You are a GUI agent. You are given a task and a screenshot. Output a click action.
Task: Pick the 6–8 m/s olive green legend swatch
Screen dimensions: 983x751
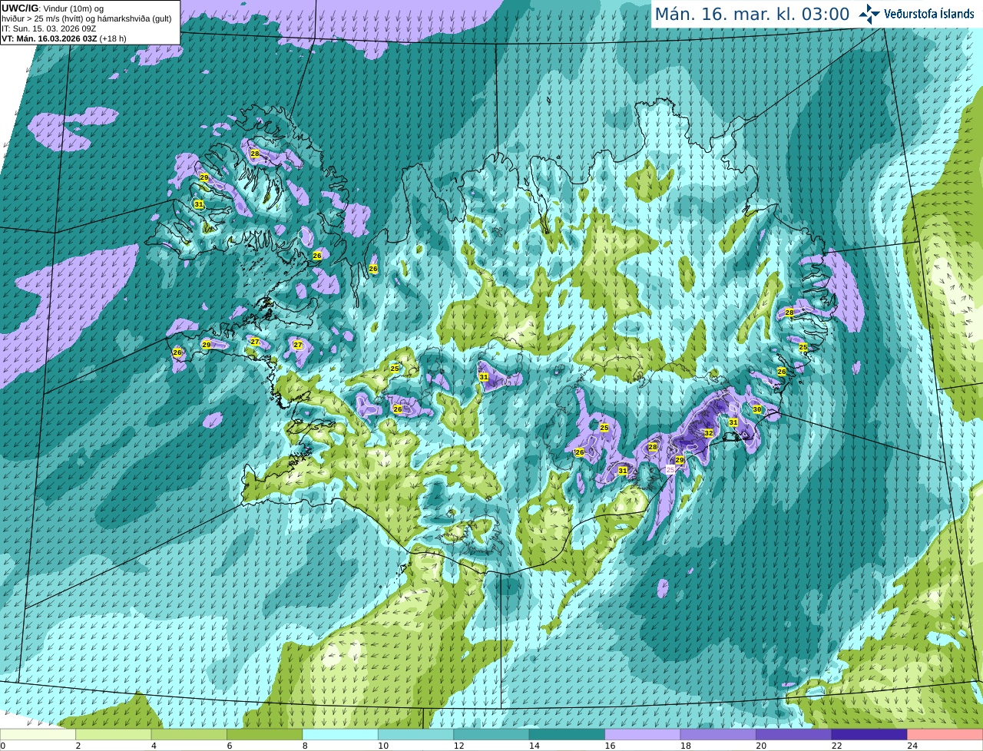point(265,735)
